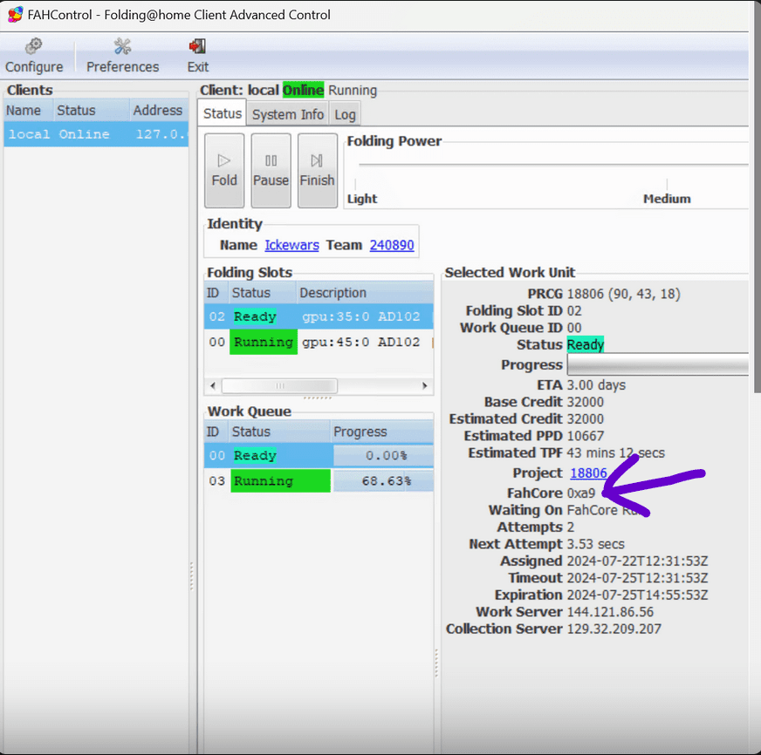Select the local client row
The height and width of the screenshot is (755, 761).
96,134
